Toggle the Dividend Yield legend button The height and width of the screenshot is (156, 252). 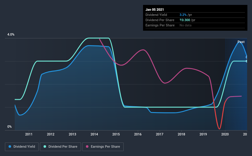tap(22, 147)
